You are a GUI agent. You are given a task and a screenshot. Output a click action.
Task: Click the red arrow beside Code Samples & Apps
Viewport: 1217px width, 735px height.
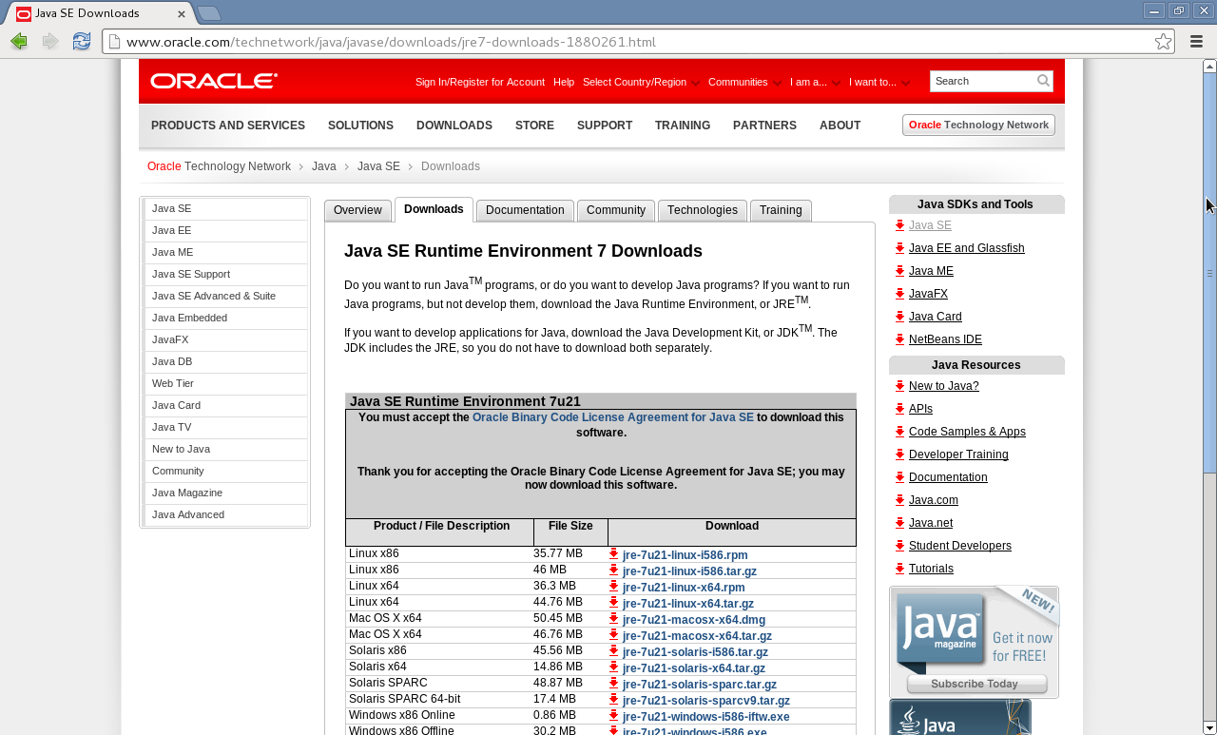tap(899, 432)
